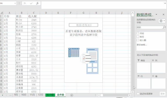
Task: Select column header F
Action: click(x=71, y=13)
